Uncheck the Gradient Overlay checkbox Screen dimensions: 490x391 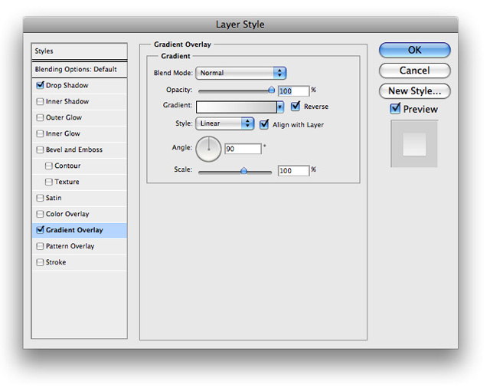click(x=40, y=230)
